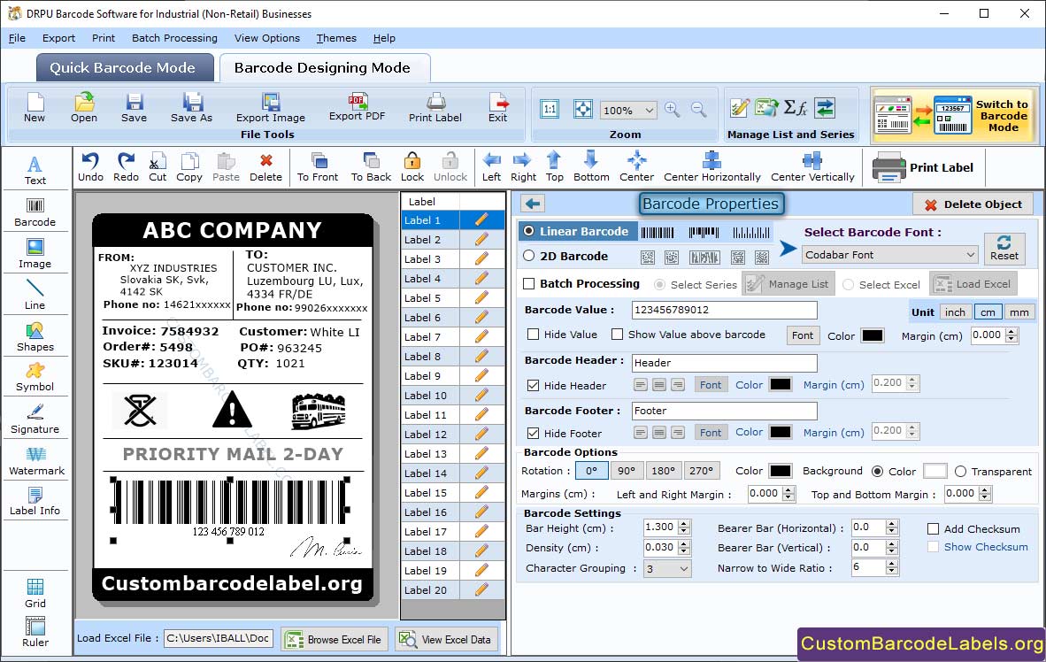The width and height of the screenshot is (1046, 662).
Task: Insert a Symbol from sidebar
Action: point(35,377)
